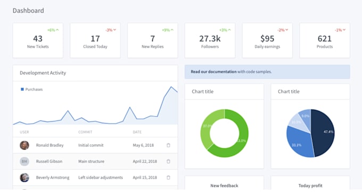Click the -1% change on Products
This screenshot has width=362, height=193.
(x=338, y=30)
